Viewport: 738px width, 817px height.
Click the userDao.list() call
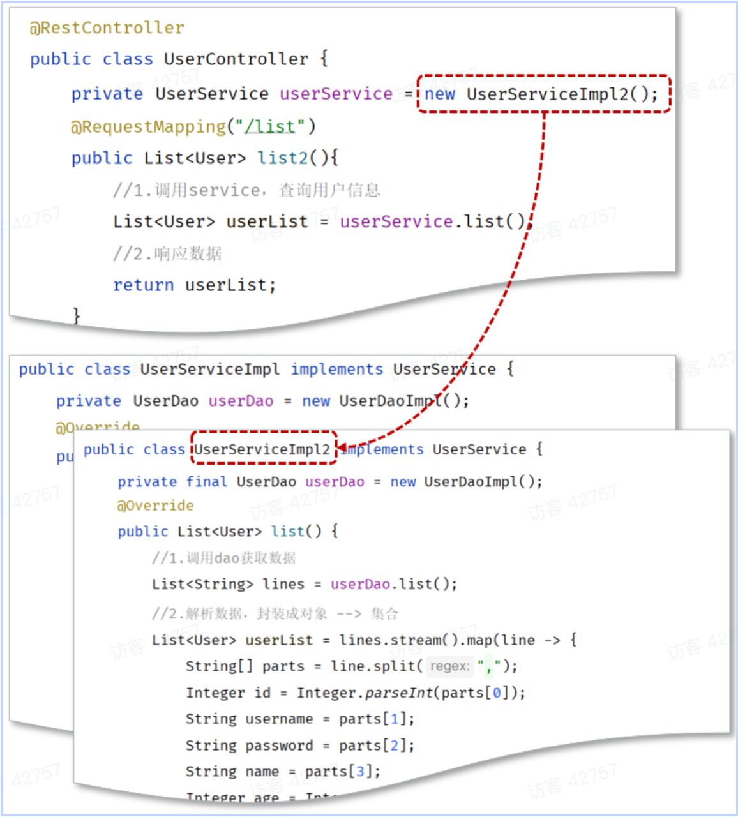tap(393, 584)
